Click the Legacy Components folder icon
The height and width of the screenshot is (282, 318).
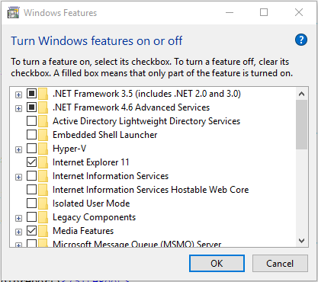pos(43,217)
